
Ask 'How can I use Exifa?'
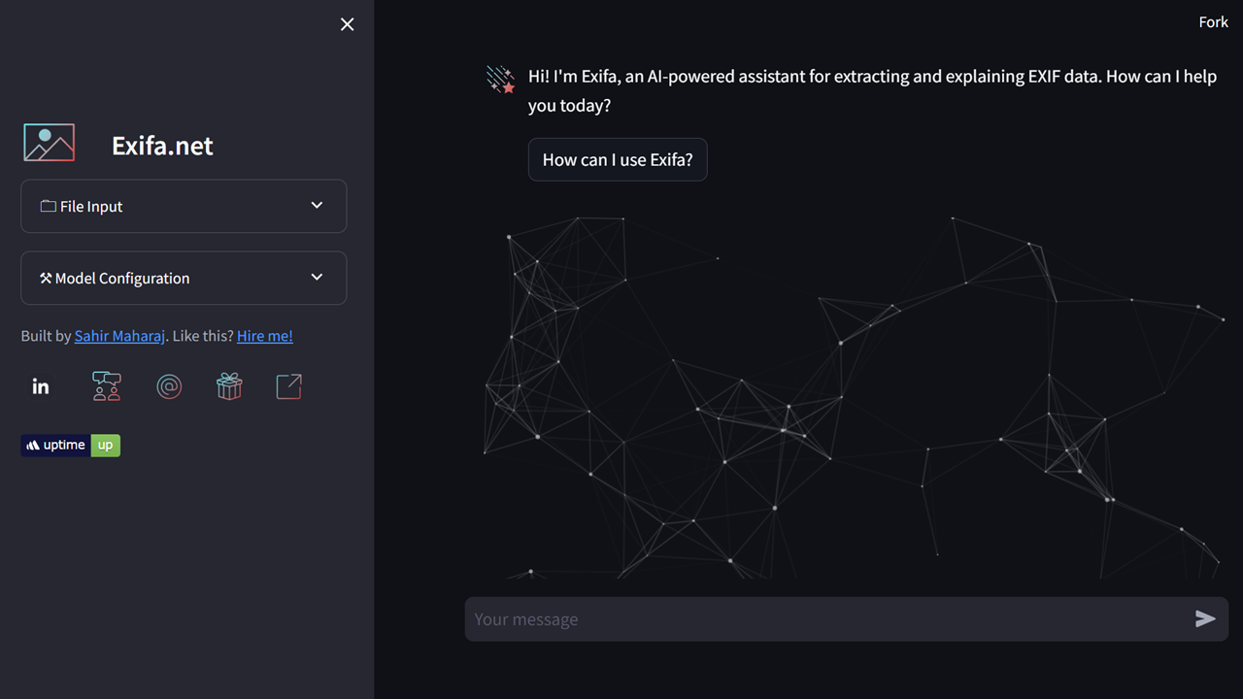point(618,159)
